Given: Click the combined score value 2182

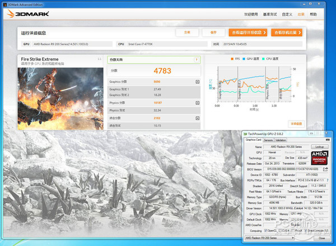Looking at the screenshot, I should pyautogui.click(x=157, y=118).
